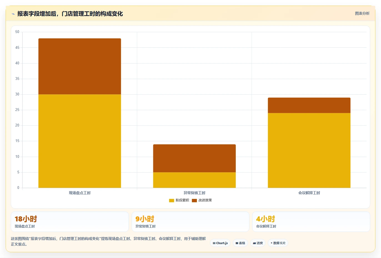
Task: Select the 进度 tag
Action: click(258, 243)
